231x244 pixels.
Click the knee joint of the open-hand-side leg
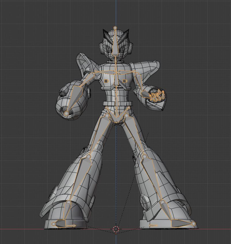pos(144,156)
